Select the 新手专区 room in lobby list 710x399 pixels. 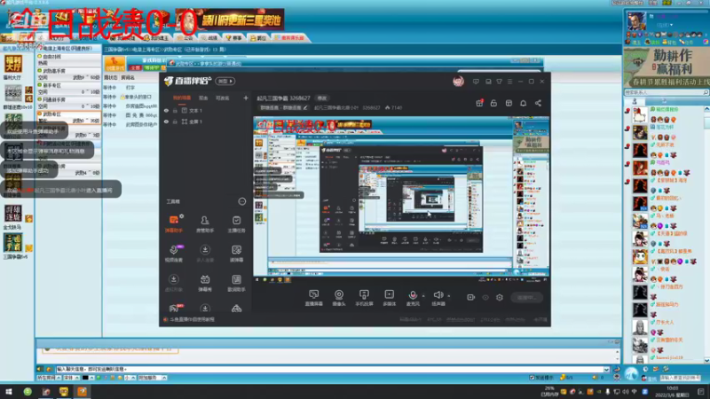click(69, 88)
